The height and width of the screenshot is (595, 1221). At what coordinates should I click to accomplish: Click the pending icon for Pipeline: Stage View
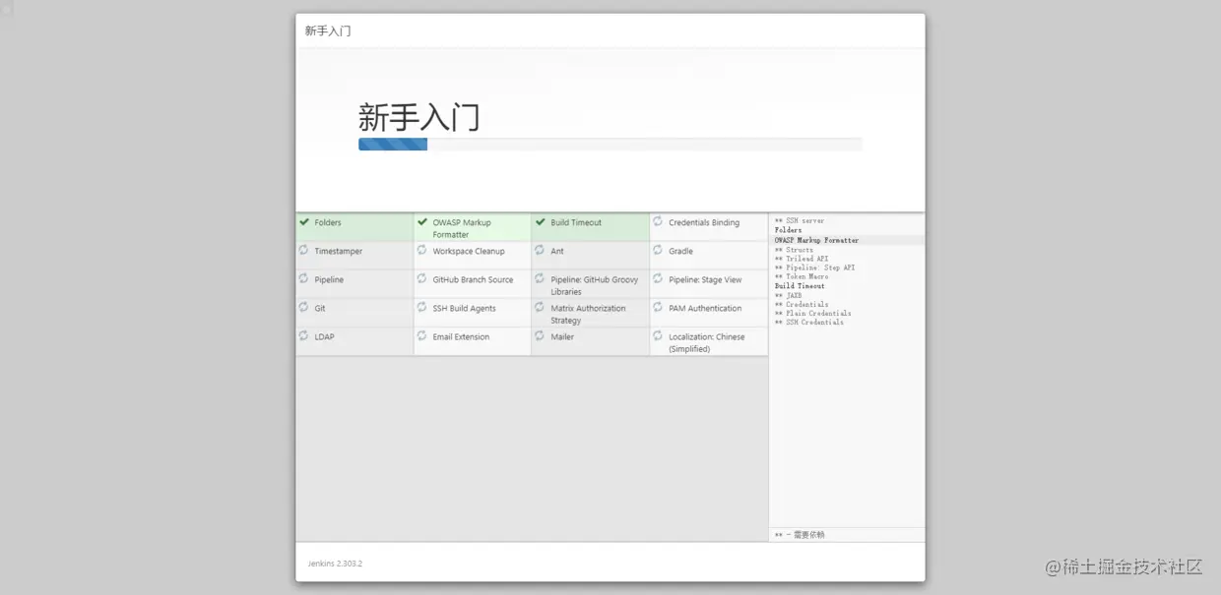point(658,279)
